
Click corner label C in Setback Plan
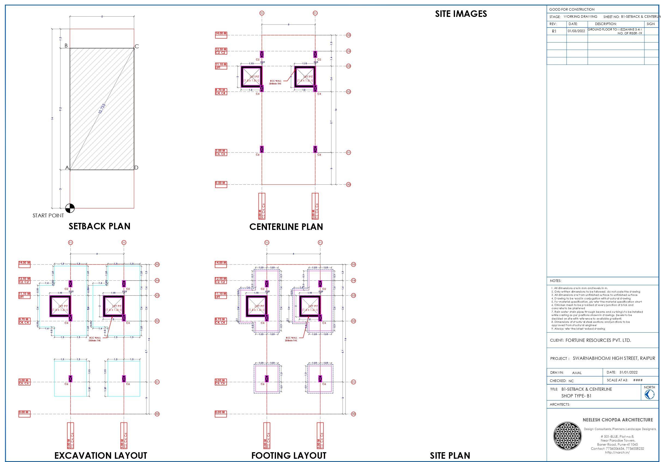point(137,46)
